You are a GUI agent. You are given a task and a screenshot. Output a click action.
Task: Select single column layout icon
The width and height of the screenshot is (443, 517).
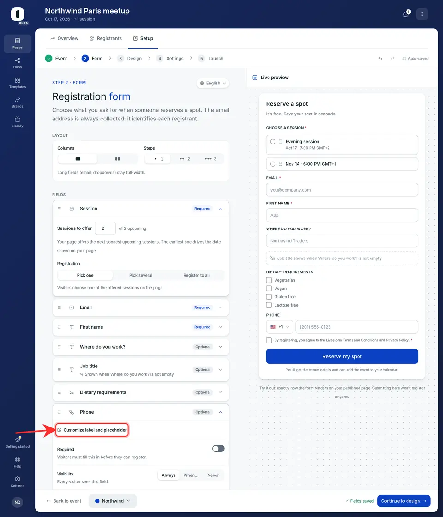[78, 159]
